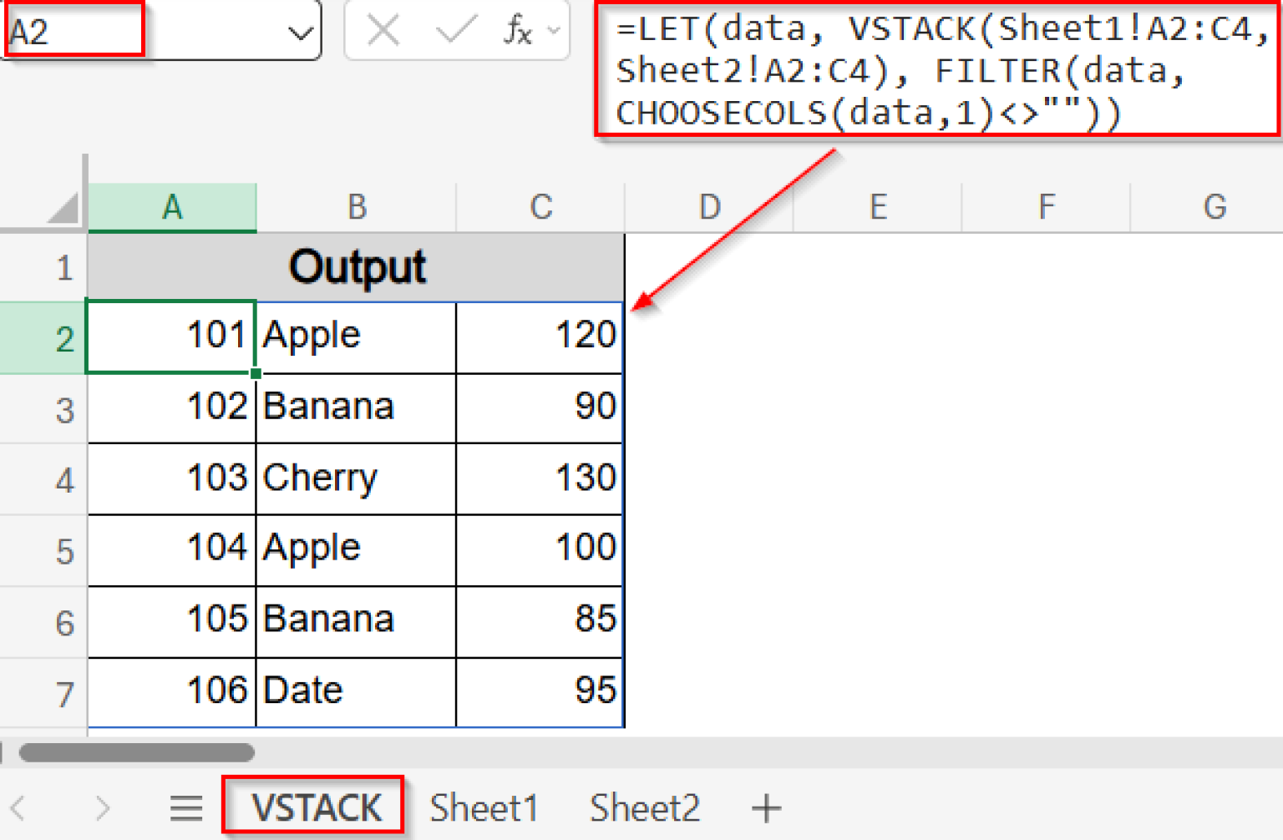Open the Name Box dropdown arrow

coord(300,31)
